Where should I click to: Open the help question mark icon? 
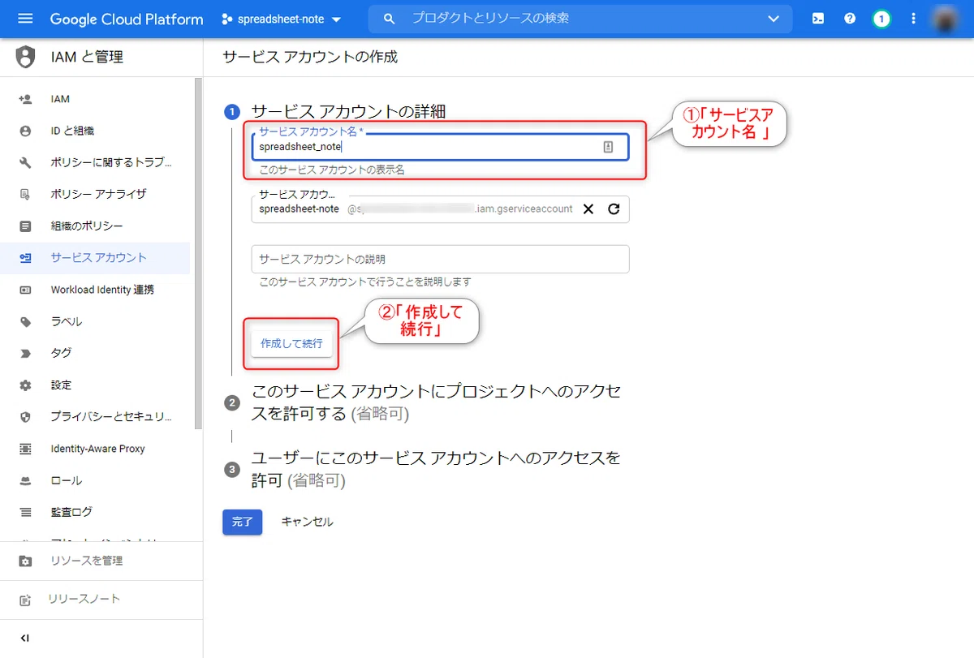(x=850, y=19)
